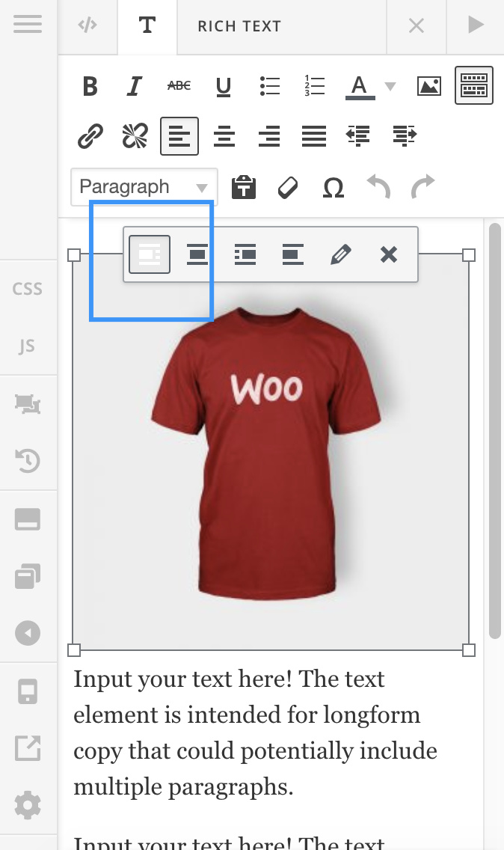Open the hamburger menu
Screen dimensions: 504x850
[28, 25]
